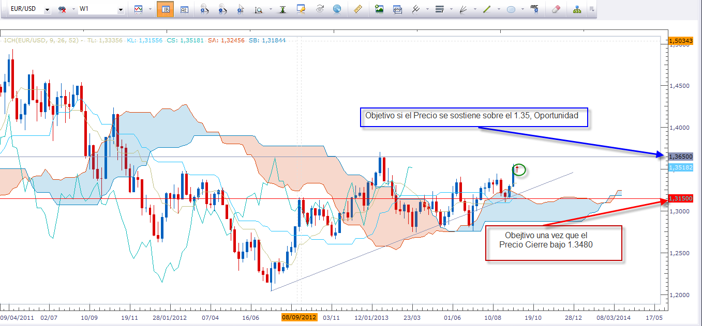Click the 12/01/2013 date axis label
702x326 pixels.
[x=371, y=317]
